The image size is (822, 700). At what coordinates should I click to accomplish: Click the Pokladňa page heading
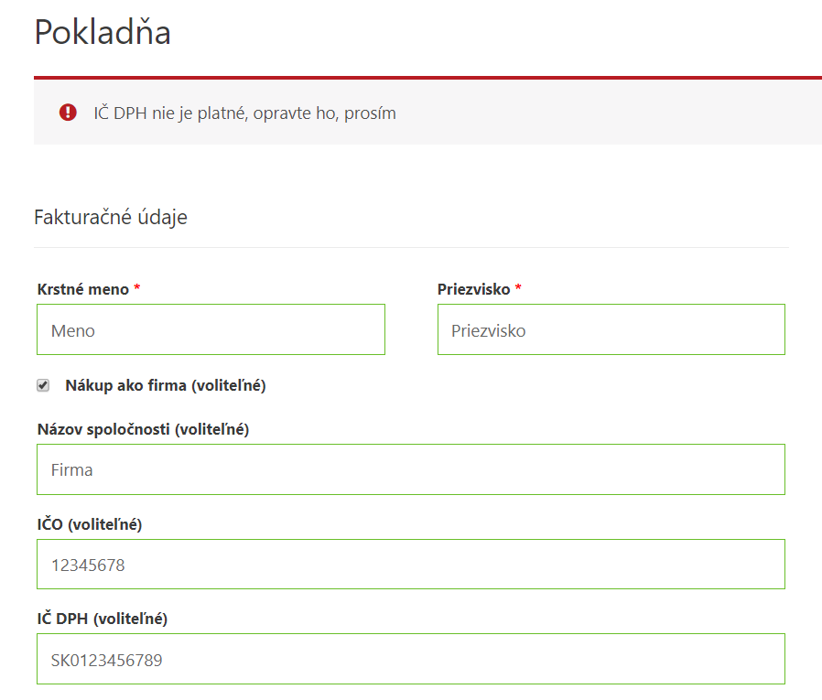[x=103, y=33]
